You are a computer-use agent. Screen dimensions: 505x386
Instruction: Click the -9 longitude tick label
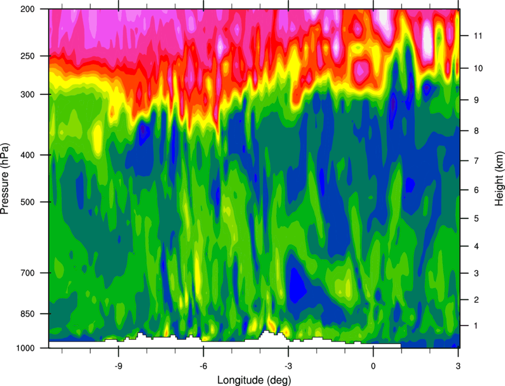pos(118,366)
